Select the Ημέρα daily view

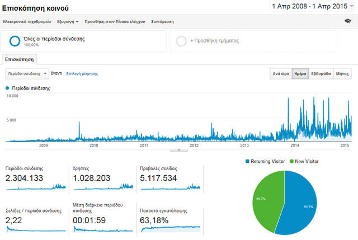point(300,73)
